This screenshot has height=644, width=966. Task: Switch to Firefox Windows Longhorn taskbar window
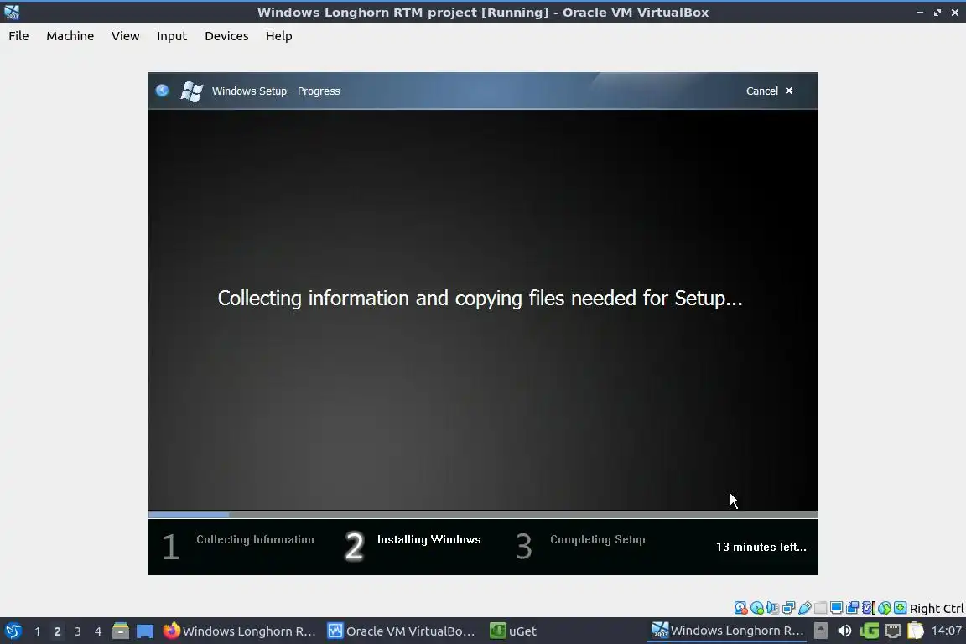point(240,631)
